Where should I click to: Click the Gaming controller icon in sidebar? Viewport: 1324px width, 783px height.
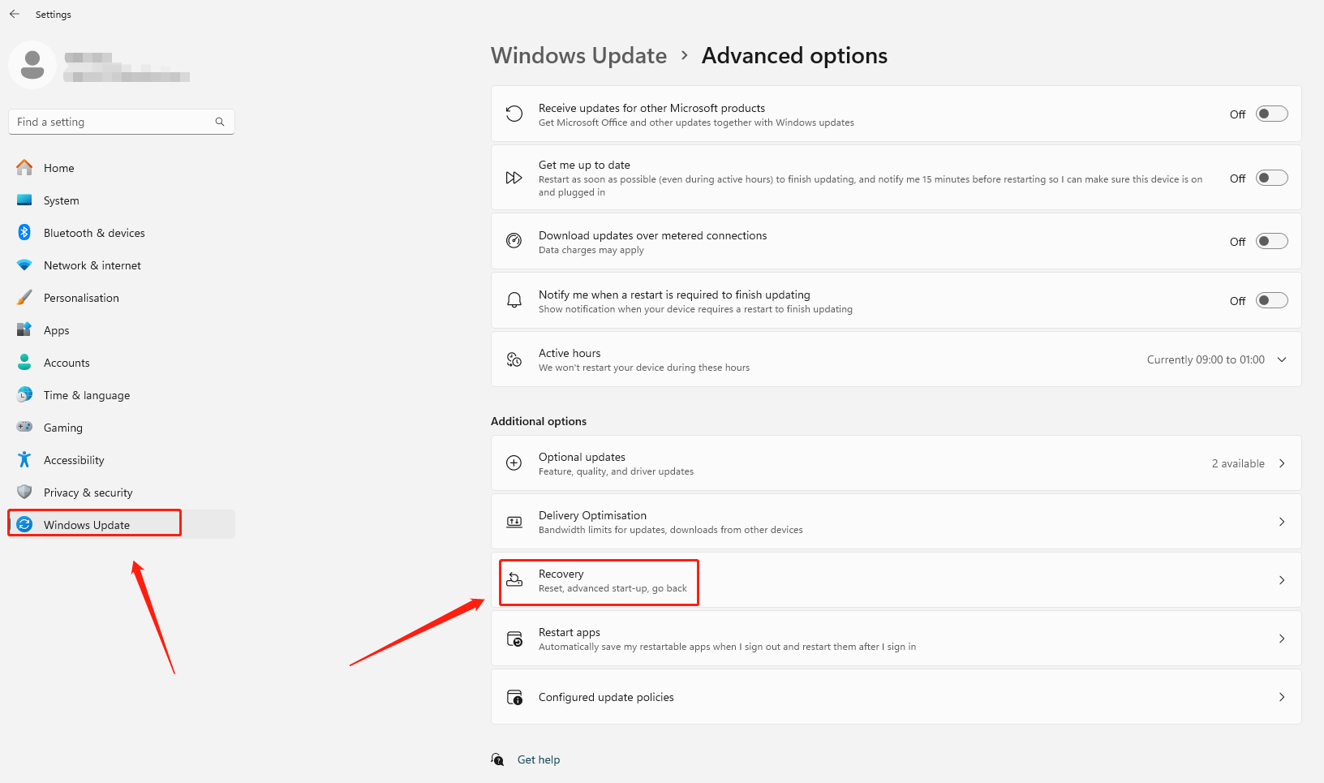(24, 428)
